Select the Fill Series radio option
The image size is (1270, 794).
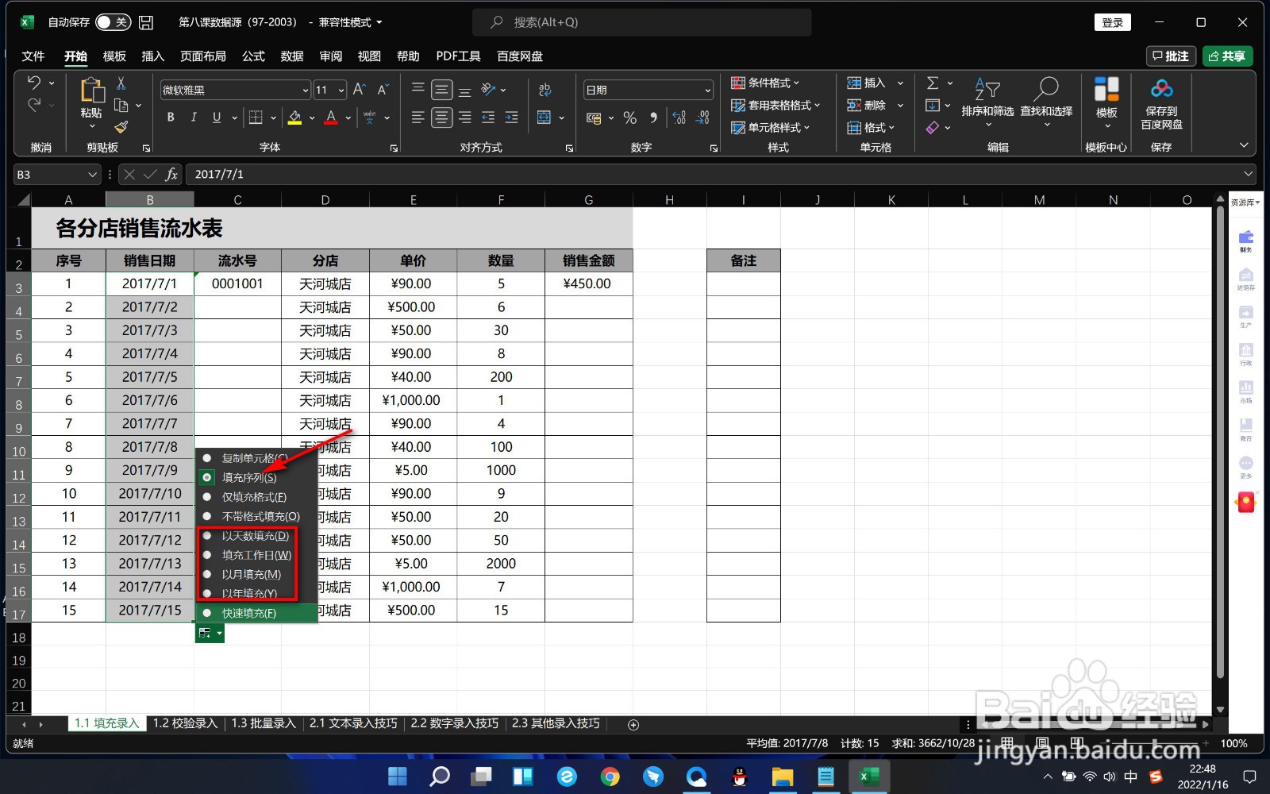click(207, 477)
